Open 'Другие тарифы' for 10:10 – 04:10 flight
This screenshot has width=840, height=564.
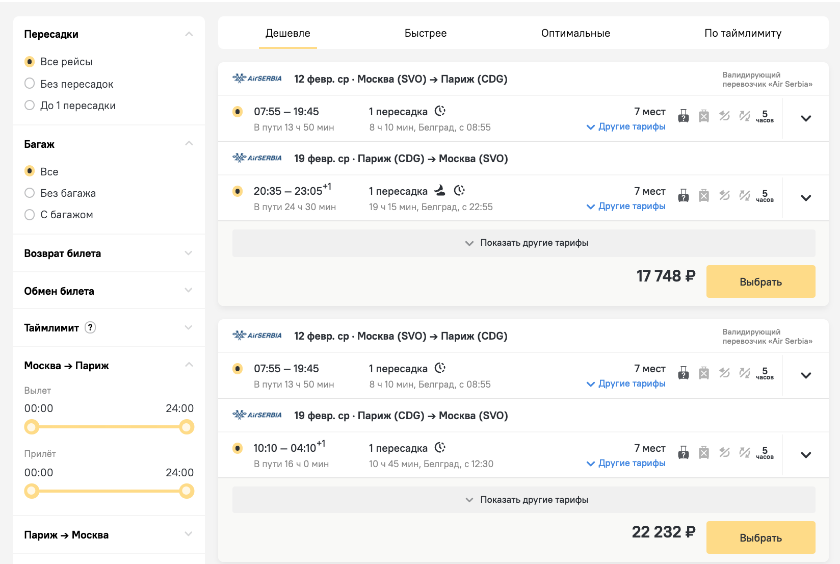click(626, 463)
